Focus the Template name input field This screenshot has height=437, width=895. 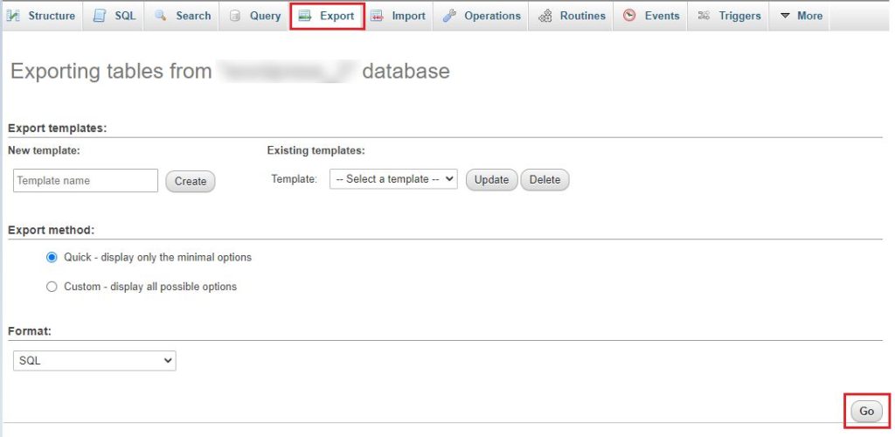(86, 181)
